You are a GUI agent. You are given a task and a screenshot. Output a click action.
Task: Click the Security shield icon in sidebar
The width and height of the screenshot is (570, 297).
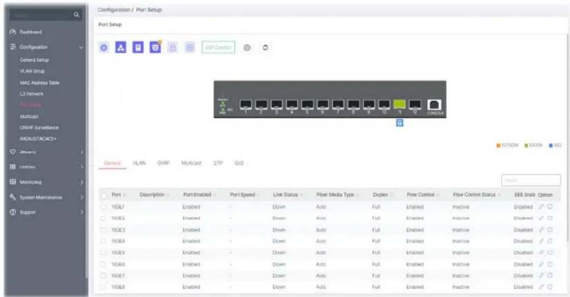[12, 152]
